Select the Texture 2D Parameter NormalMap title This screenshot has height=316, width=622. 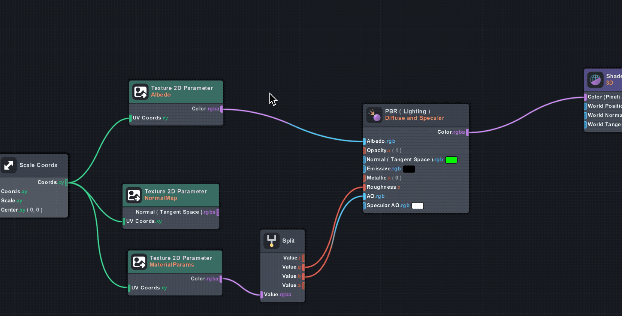(x=175, y=195)
